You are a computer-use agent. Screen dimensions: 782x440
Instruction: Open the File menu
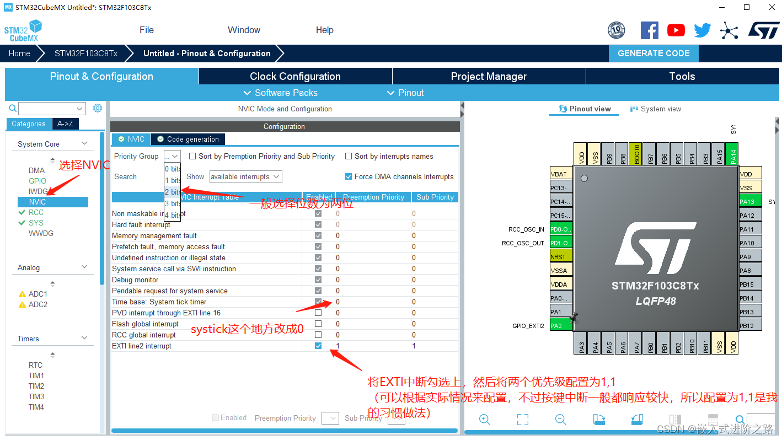tap(147, 30)
